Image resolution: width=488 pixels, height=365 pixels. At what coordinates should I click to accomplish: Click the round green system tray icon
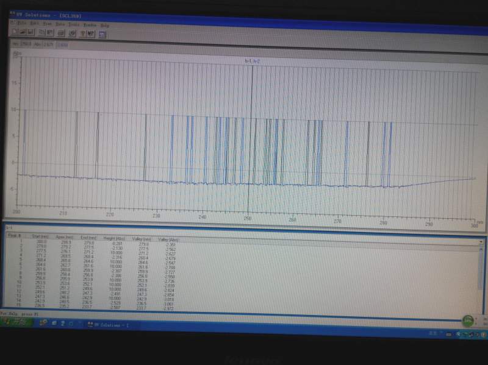pos(468,321)
